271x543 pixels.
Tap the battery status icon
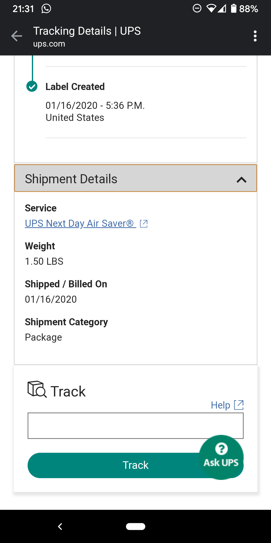coord(234,8)
